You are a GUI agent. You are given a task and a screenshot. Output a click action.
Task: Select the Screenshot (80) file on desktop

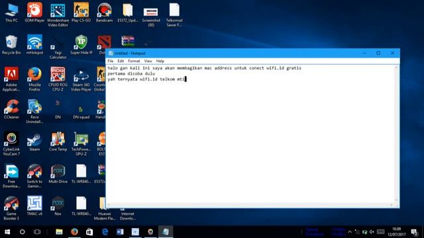pyautogui.click(x=151, y=17)
